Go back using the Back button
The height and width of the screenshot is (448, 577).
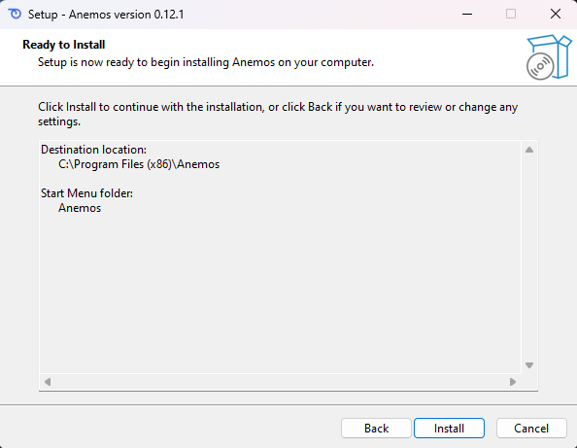click(376, 429)
